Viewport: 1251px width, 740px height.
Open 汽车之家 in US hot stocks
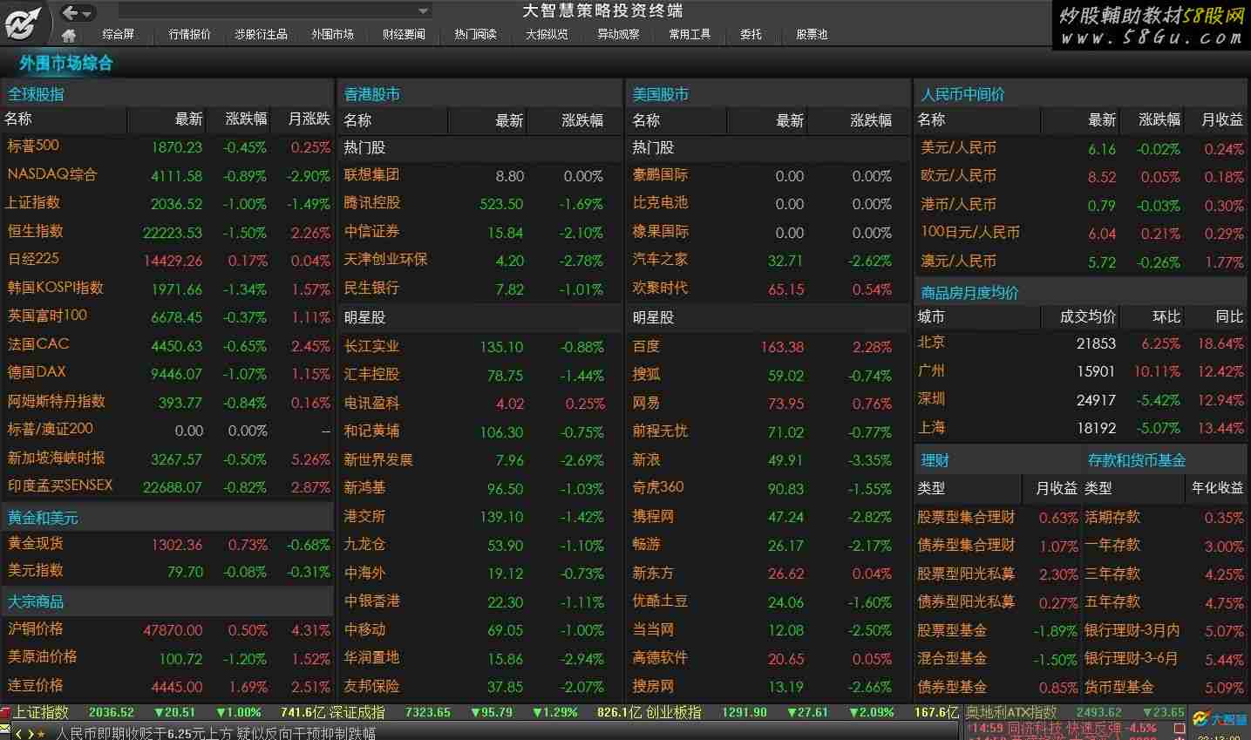pyautogui.click(x=768, y=260)
